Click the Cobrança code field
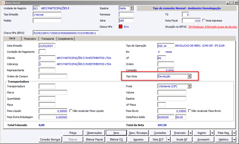 pos(47,64)
